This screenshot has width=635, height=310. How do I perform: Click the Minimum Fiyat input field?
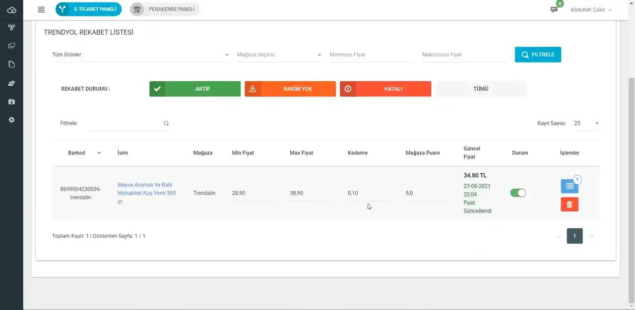[371, 54]
